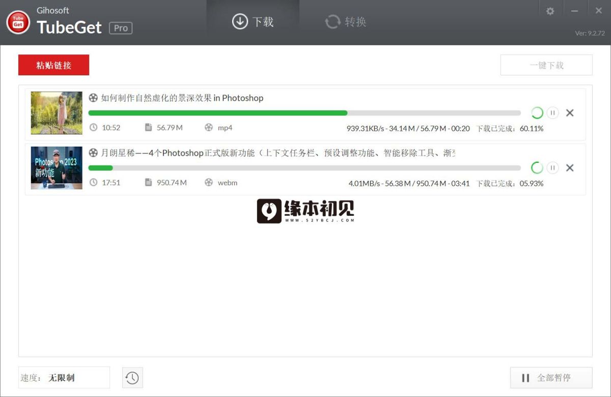Screen dimensions: 611x397
Task: Click the clock icon next to 17:51
Action: pyautogui.click(x=93, y=182)
